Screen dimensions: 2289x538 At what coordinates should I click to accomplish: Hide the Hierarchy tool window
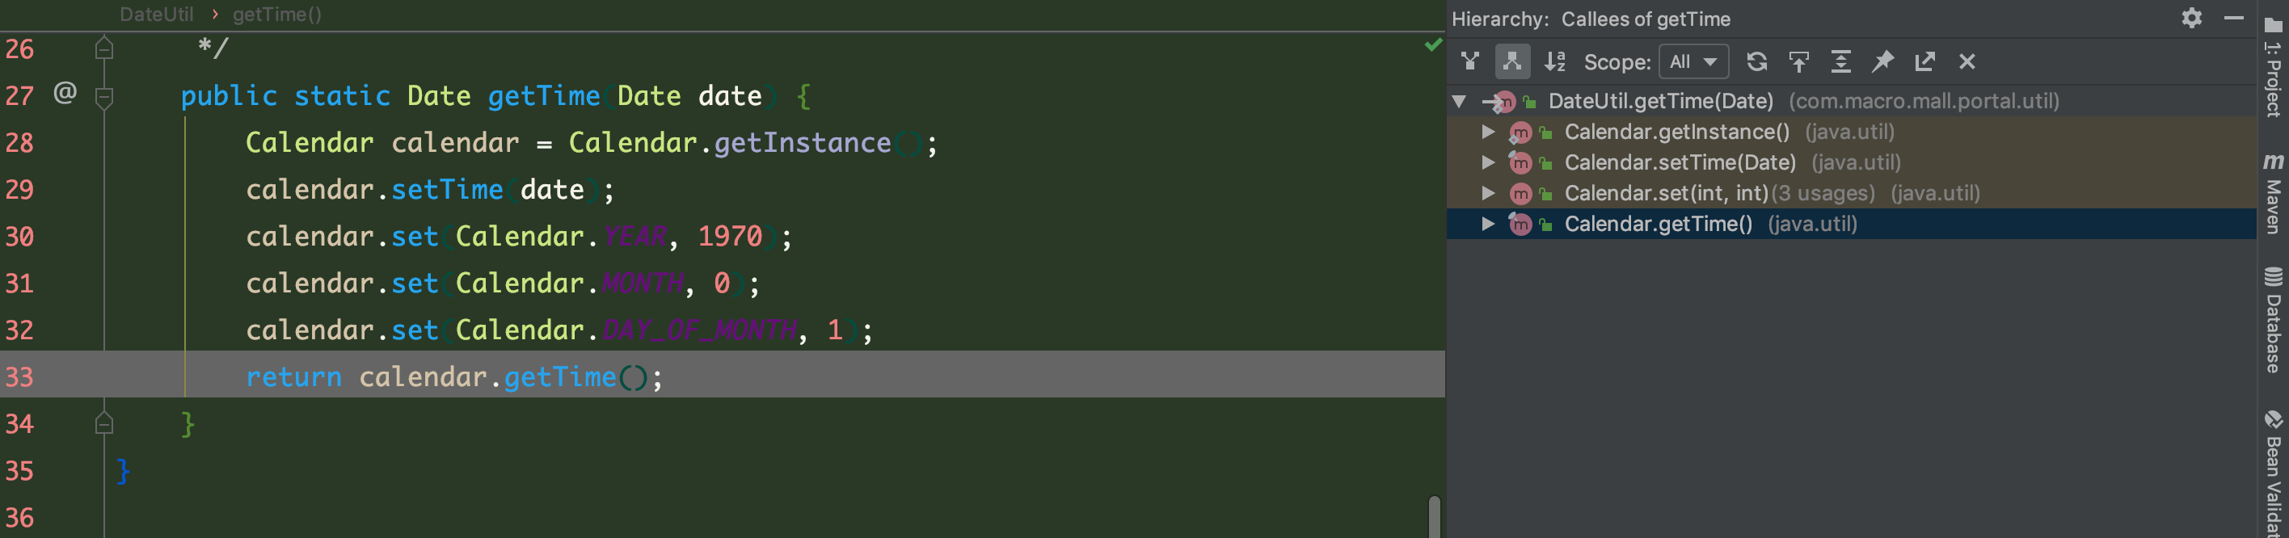[2234, 18]
